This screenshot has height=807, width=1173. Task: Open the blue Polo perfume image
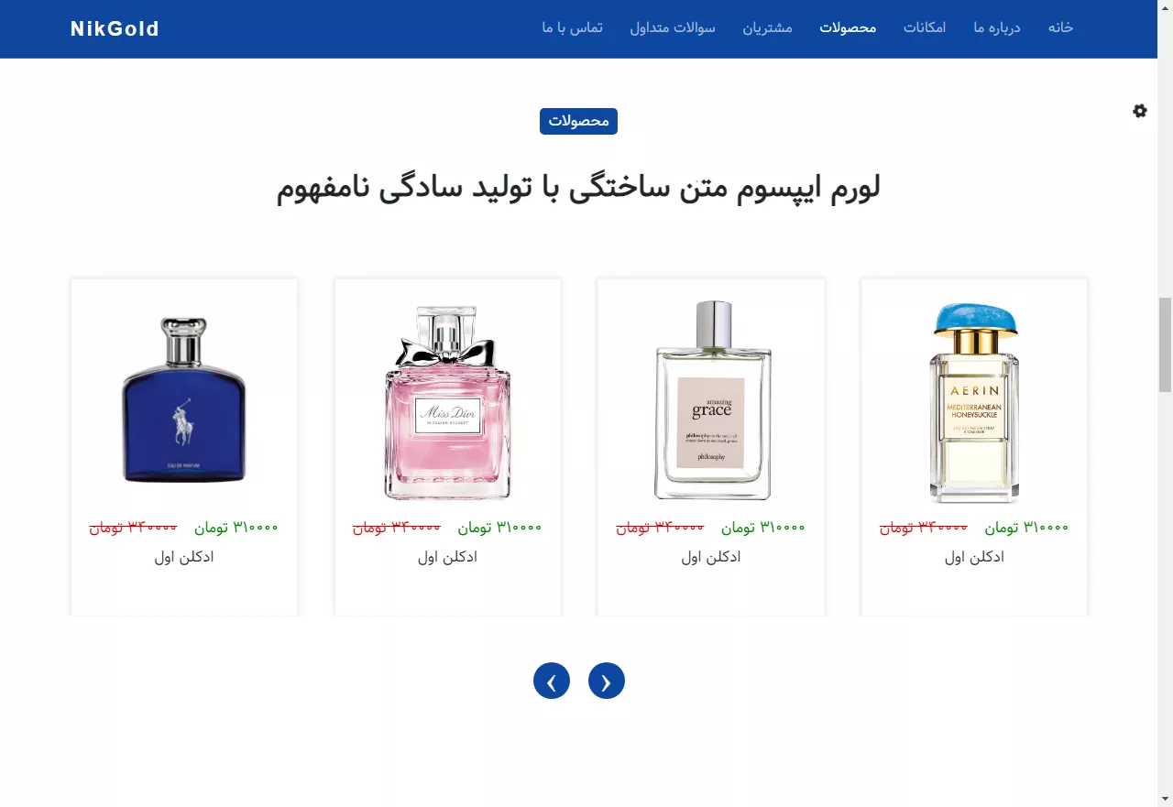point(184,399)
